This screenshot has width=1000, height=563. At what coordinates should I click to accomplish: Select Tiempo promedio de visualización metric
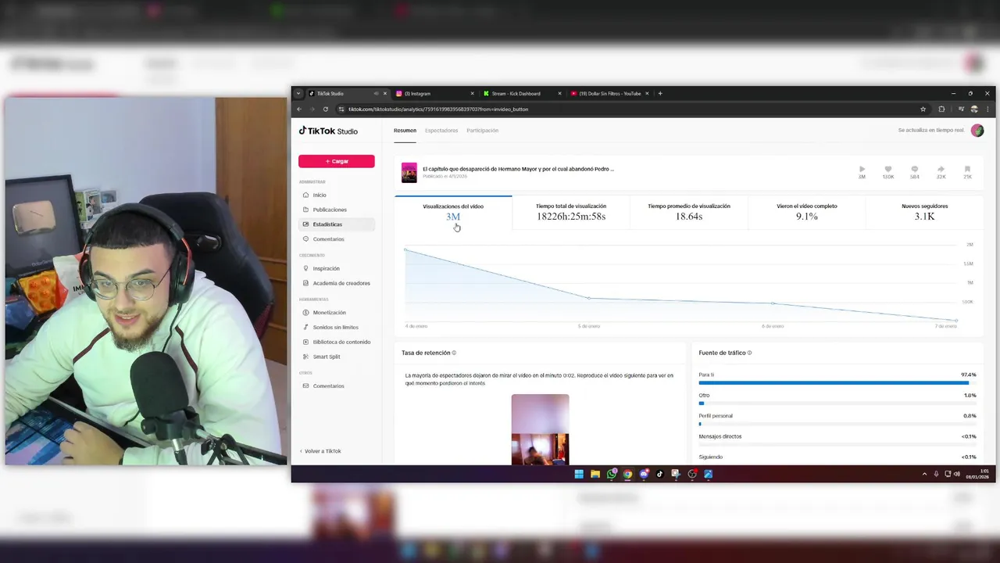pyautogui.click(x=689, y=212)
